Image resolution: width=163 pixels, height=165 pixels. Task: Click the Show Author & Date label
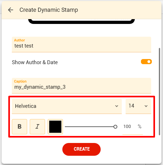coord(35,62)
